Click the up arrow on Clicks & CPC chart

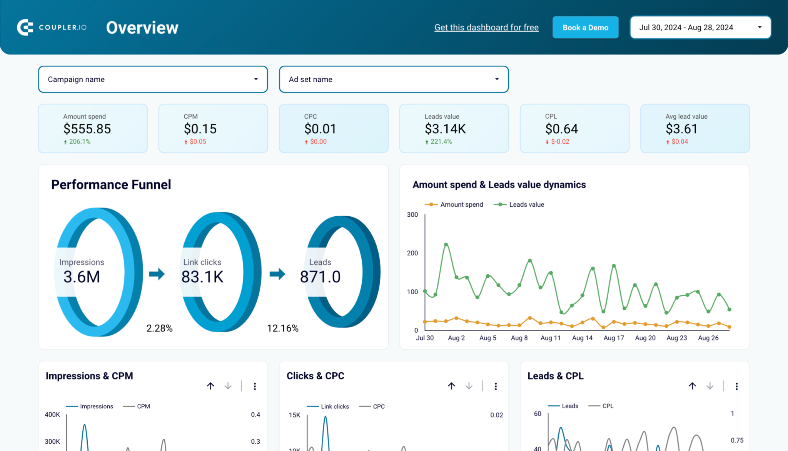[x=451, y=386]
